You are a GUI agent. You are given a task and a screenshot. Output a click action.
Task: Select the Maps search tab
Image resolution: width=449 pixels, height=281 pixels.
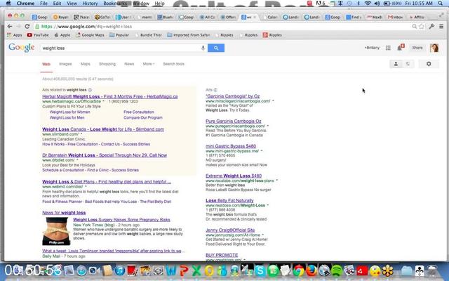(85, 64)
